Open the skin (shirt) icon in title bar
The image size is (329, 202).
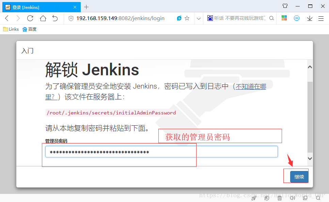coord(285,6)
